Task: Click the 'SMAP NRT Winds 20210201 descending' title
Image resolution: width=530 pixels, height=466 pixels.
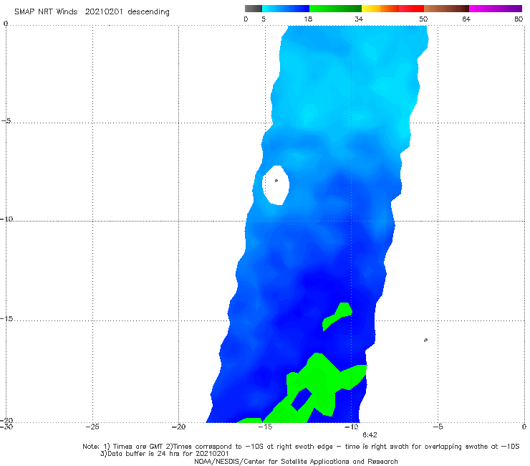Action: pyautogui.click(x=92, y=12)
